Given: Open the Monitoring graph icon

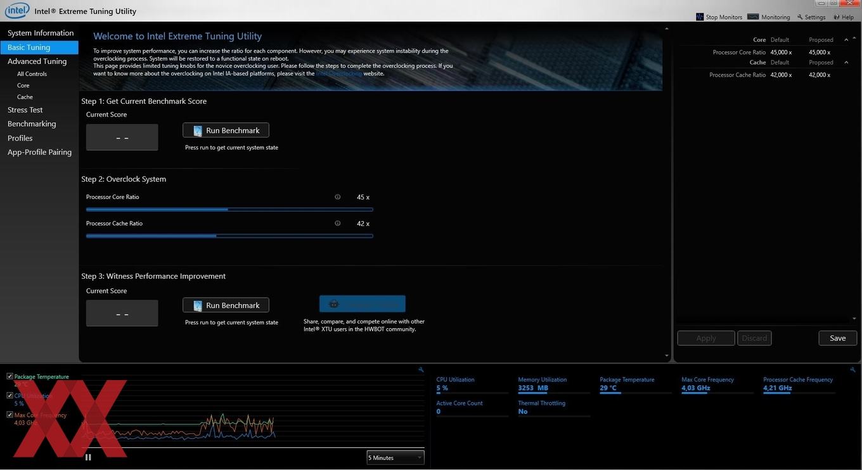Looking at the screenshot, I should coord(753,16).
